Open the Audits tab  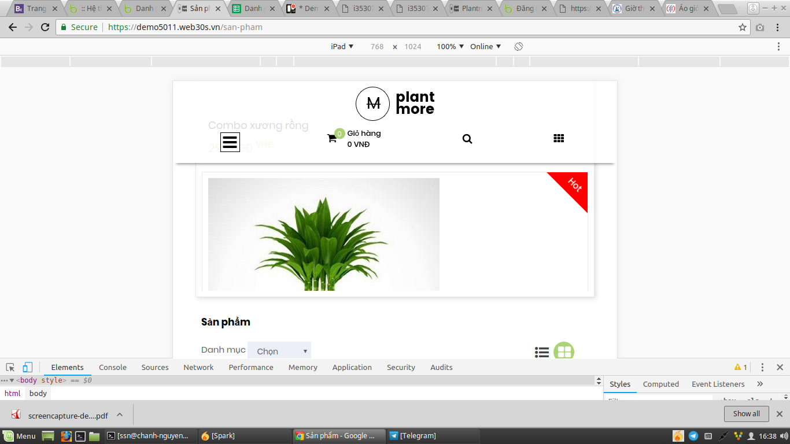point(441,367)
